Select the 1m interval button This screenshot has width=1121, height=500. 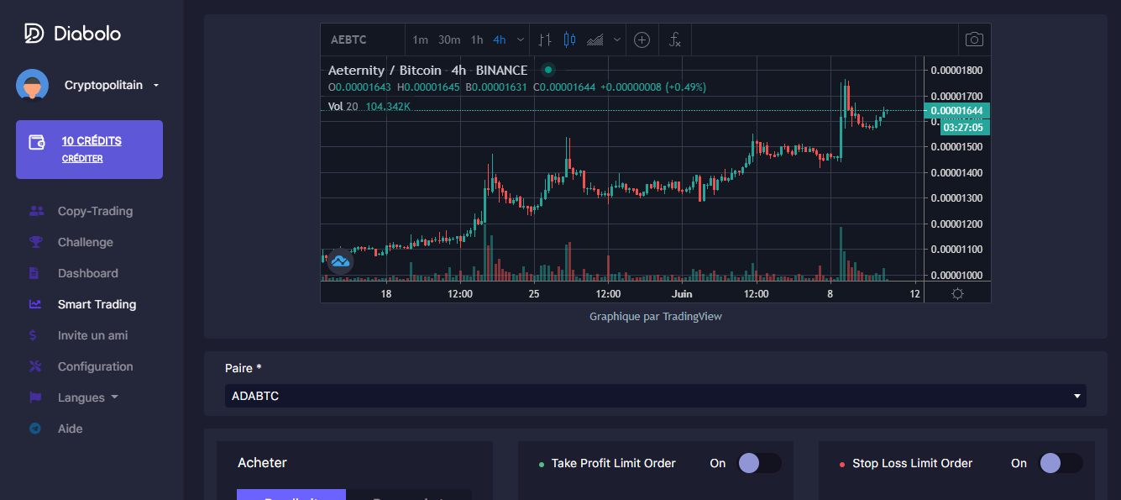pyautogui.click(x=420, y=39)
